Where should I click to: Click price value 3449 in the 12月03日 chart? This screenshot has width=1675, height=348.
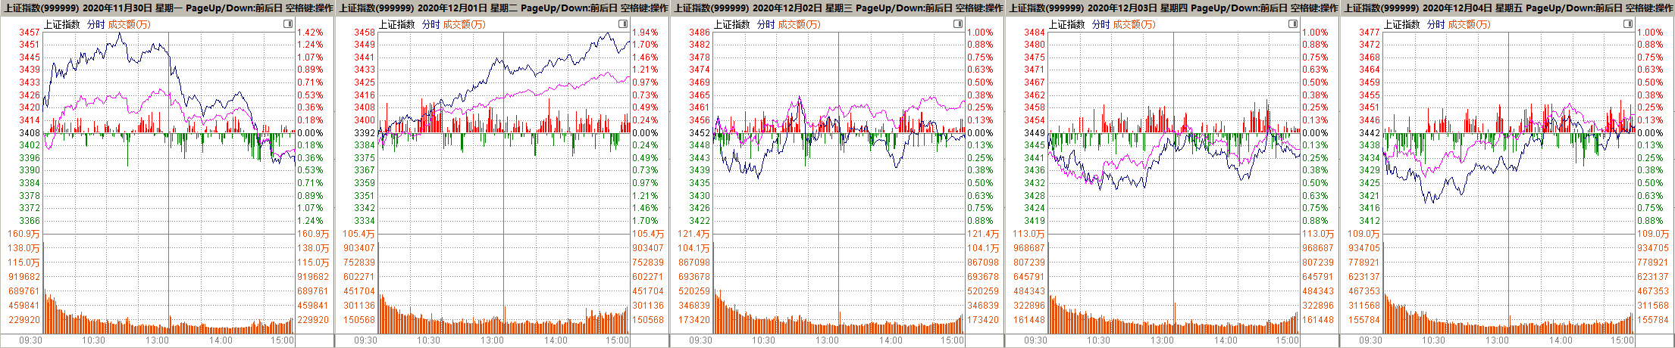coord(1035,132)
